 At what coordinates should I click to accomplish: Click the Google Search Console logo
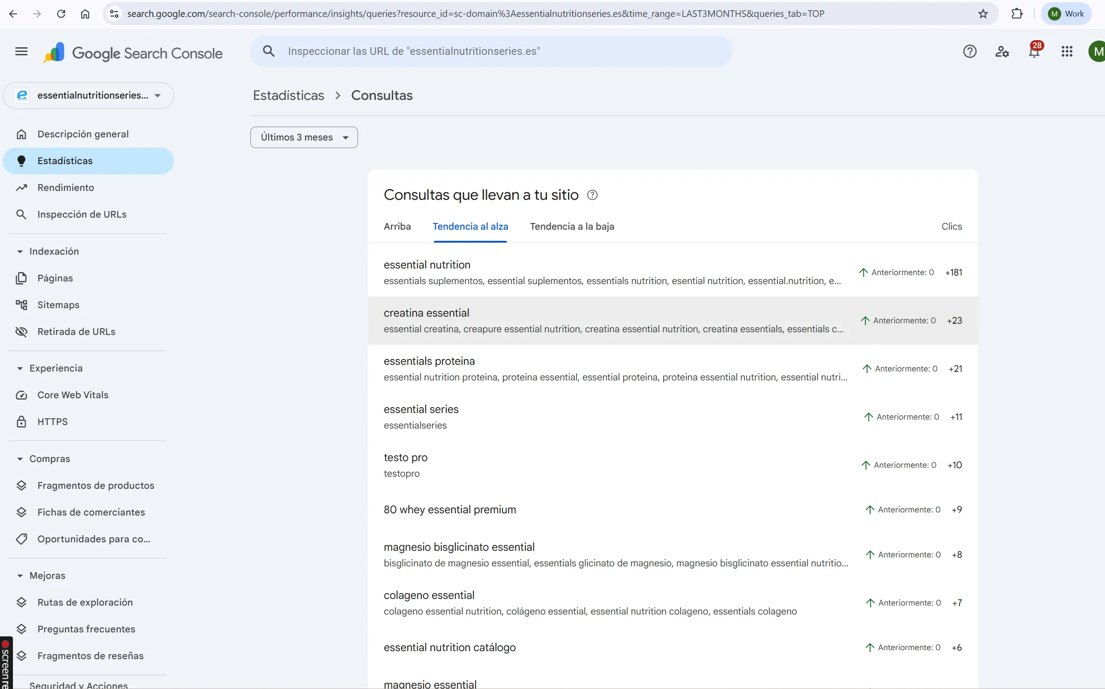(x=133, y=53)
